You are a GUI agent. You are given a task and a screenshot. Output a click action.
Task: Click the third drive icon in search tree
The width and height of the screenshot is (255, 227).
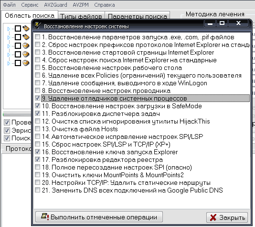tap(26, 45)
